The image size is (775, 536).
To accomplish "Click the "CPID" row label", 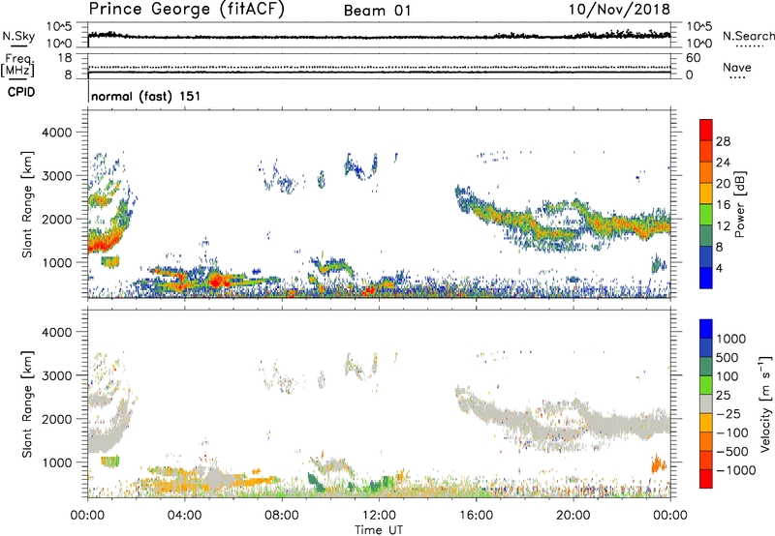I will pyautogui.click(x=21, y=92).
